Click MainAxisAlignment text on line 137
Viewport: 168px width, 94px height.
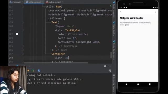pos(90,15)
